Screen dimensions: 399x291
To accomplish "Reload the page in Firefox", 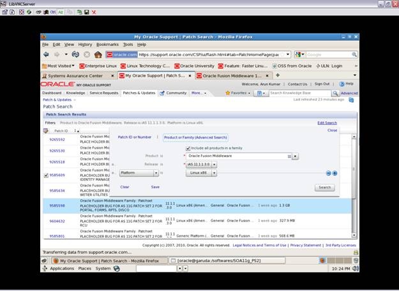I will (75, 54).
